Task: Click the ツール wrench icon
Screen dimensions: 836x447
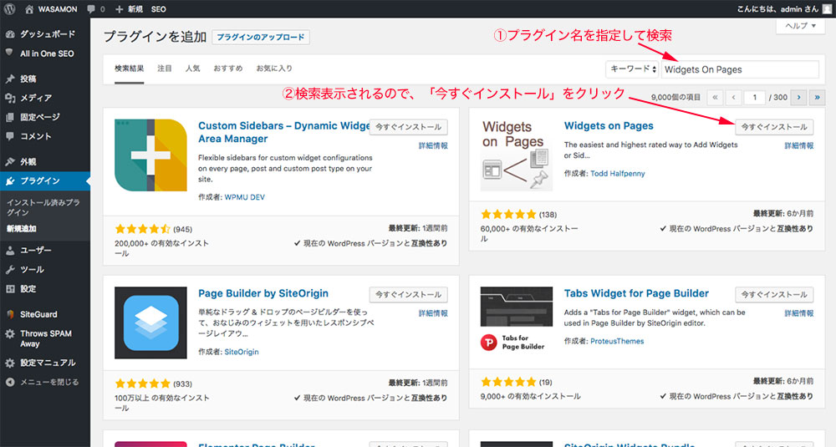Action: click(10, 270)
